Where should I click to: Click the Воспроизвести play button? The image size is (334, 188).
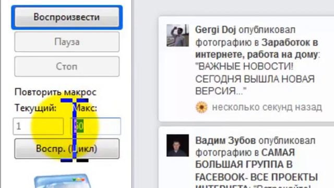coord(67,17)
